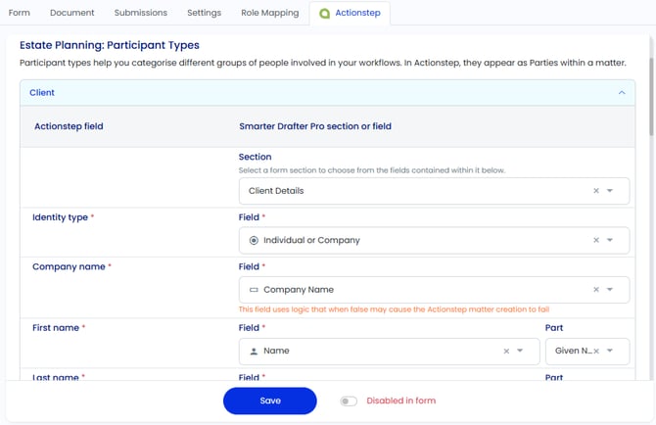Click the Individual or Company combo box
This screenshot has height=425, width=656.
pos(434,240)
